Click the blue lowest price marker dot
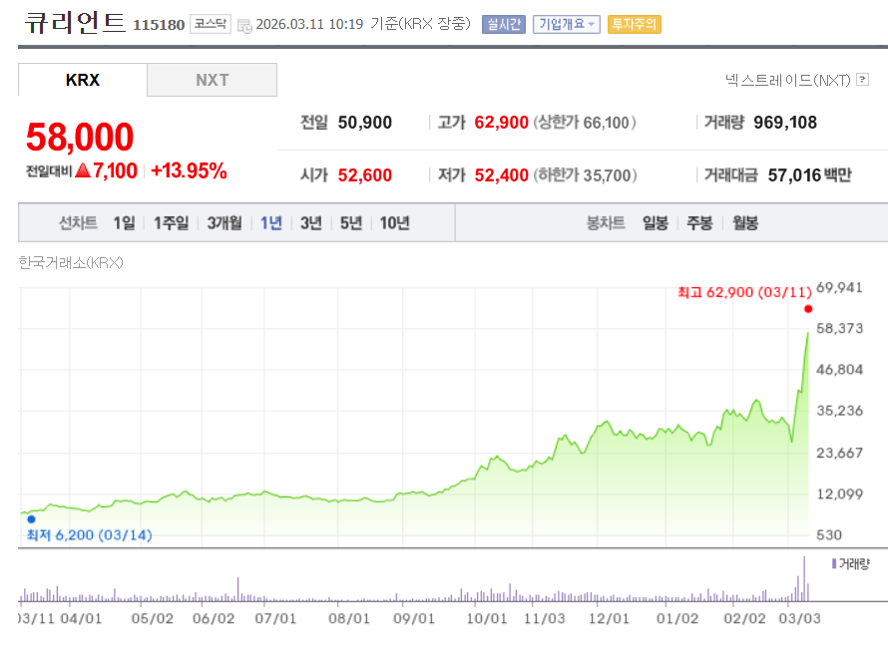 coord(31,519)
